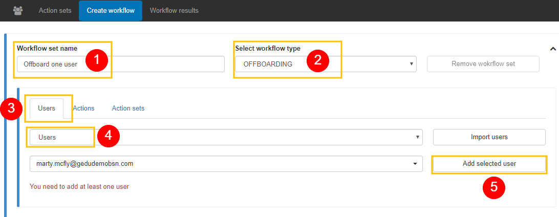
Task: Click the red step 4 badge
Action: (x=108, y=137)
